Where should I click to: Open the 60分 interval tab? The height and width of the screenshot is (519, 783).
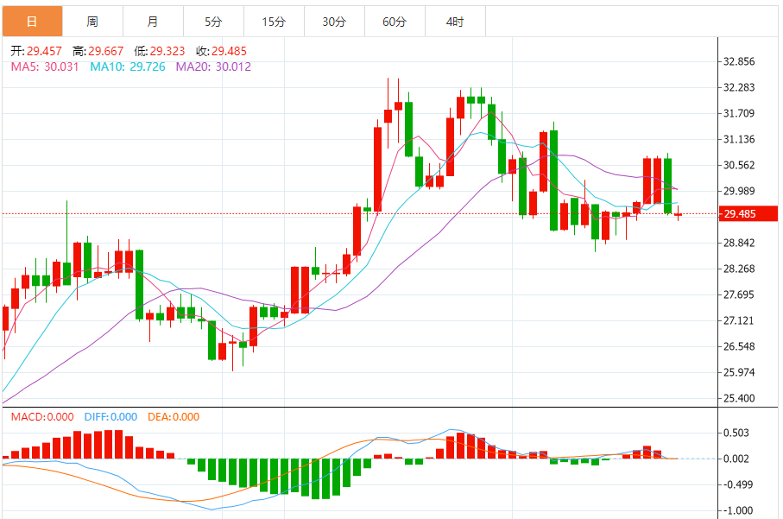click(x=395, y=22)
